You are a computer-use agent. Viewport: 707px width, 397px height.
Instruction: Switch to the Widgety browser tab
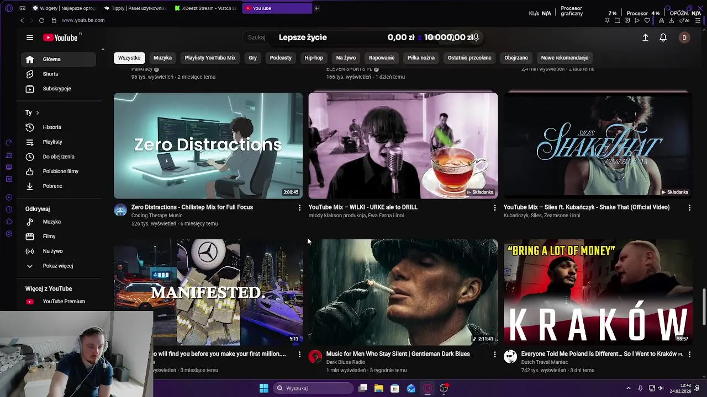click(64, 8)
